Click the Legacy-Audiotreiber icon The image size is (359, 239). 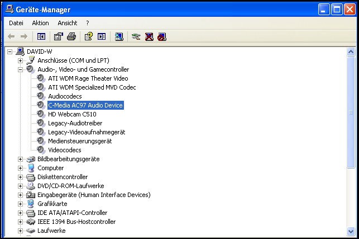(x=41, y=123)
